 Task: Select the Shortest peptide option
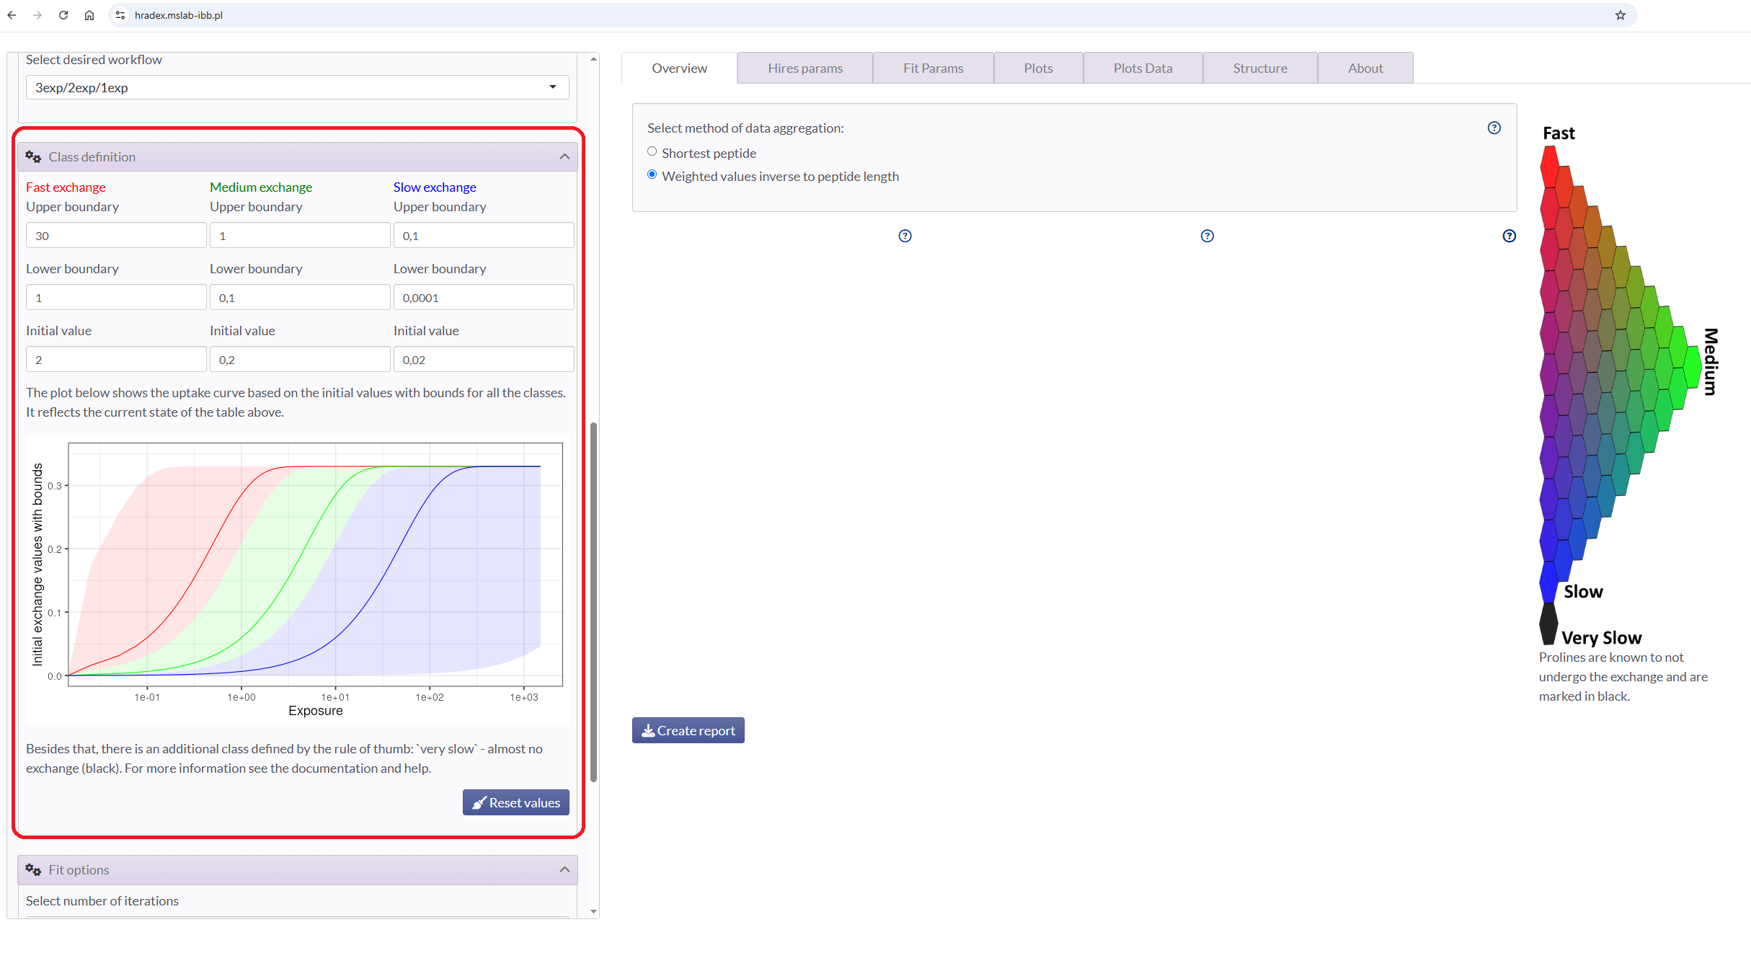652,151
